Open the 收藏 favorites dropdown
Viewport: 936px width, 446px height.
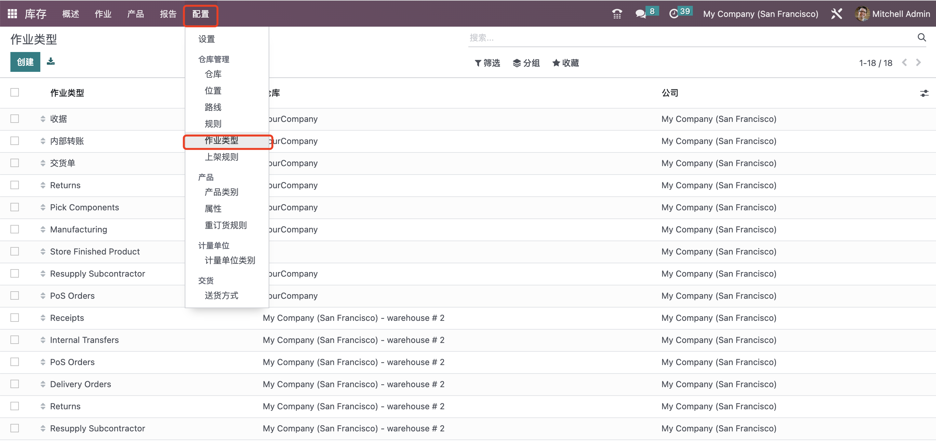[x=565, y=63]
